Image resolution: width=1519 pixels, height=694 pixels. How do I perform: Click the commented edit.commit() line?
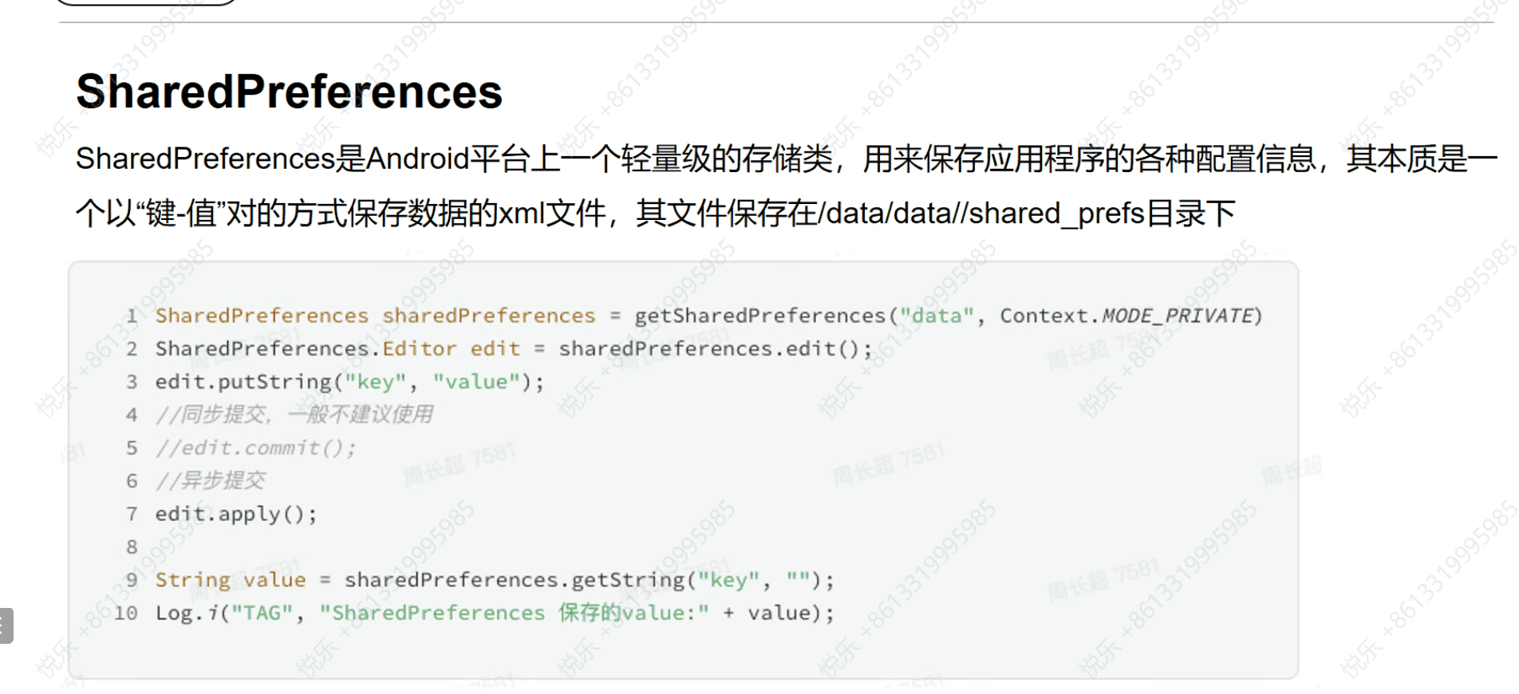point(255,449)
